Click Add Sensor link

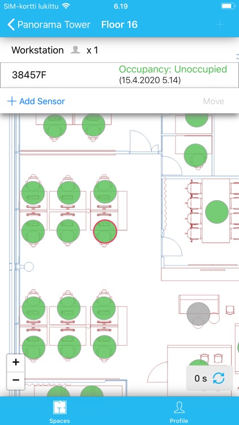(x=36, y=101)
